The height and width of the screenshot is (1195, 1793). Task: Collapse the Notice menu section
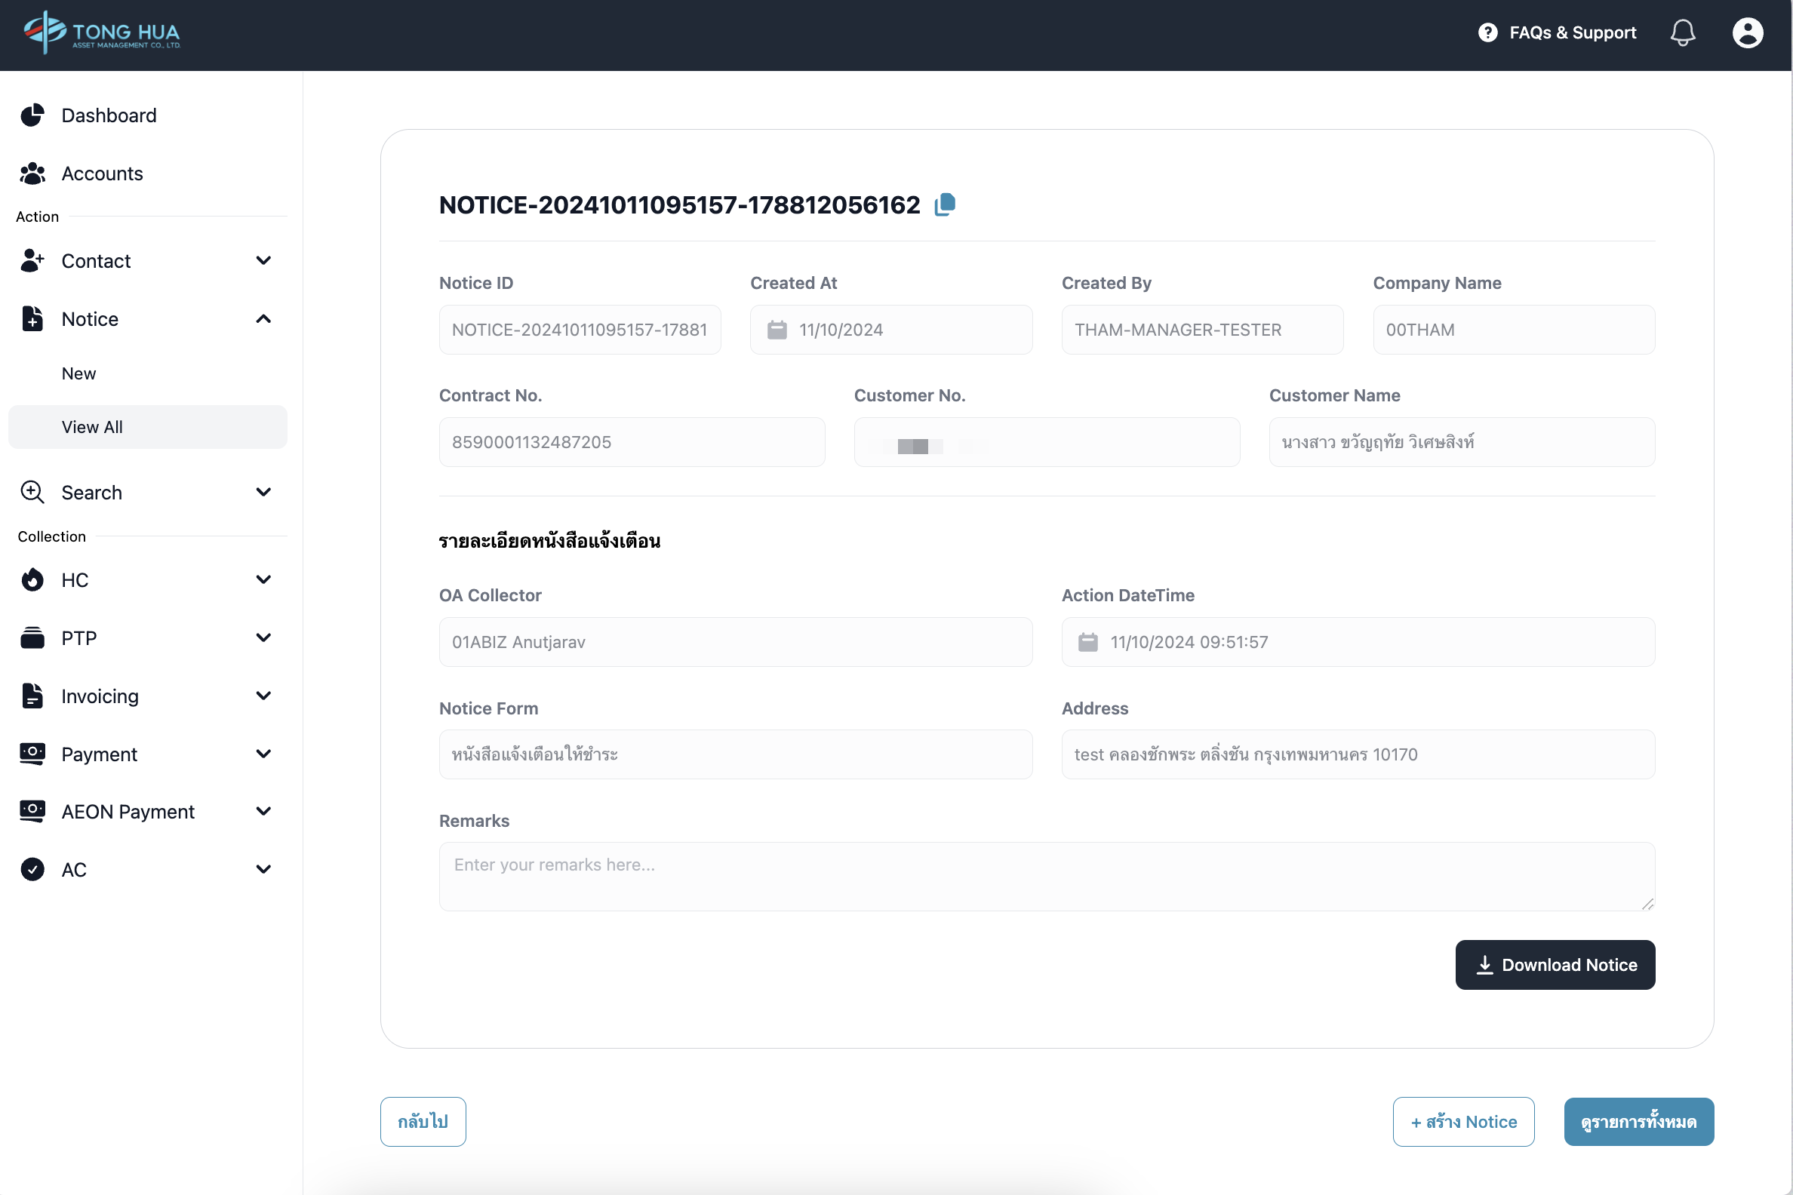pos(264,319)
